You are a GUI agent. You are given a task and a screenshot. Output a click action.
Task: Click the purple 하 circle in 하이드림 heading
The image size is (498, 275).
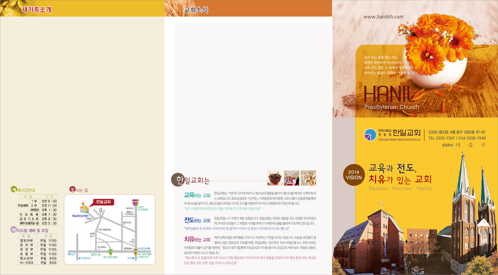[13, 230]
